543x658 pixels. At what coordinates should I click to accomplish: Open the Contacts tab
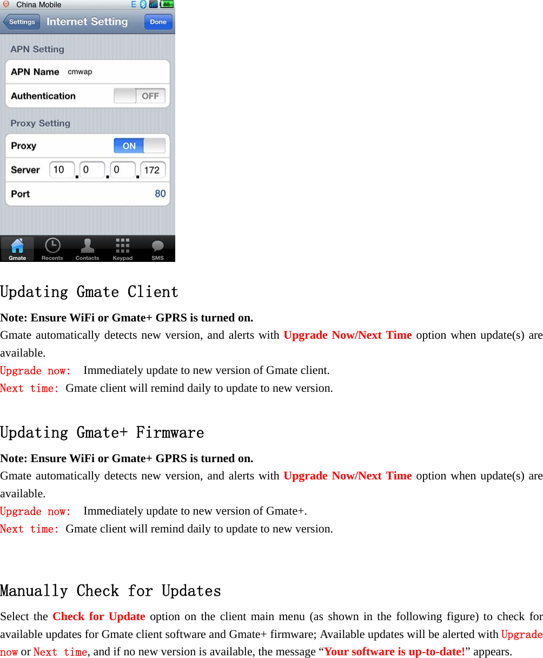coord(87,249)
